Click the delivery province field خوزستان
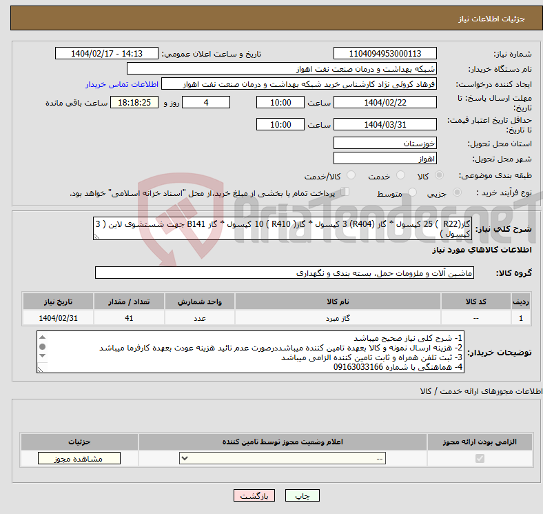Screen dimensions: 543x514 [385, 143]
